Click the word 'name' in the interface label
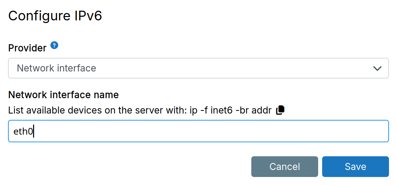Viewport: 397px width, 185px height. pyautogui.click(x=107, y=95)
